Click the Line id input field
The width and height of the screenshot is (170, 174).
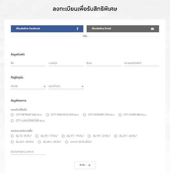tap(28, 152)
